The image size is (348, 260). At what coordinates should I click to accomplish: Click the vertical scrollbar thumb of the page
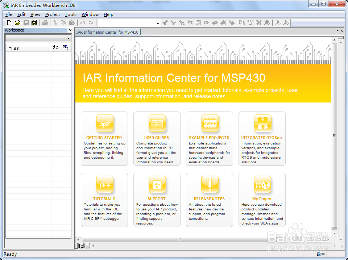[335, 136]
